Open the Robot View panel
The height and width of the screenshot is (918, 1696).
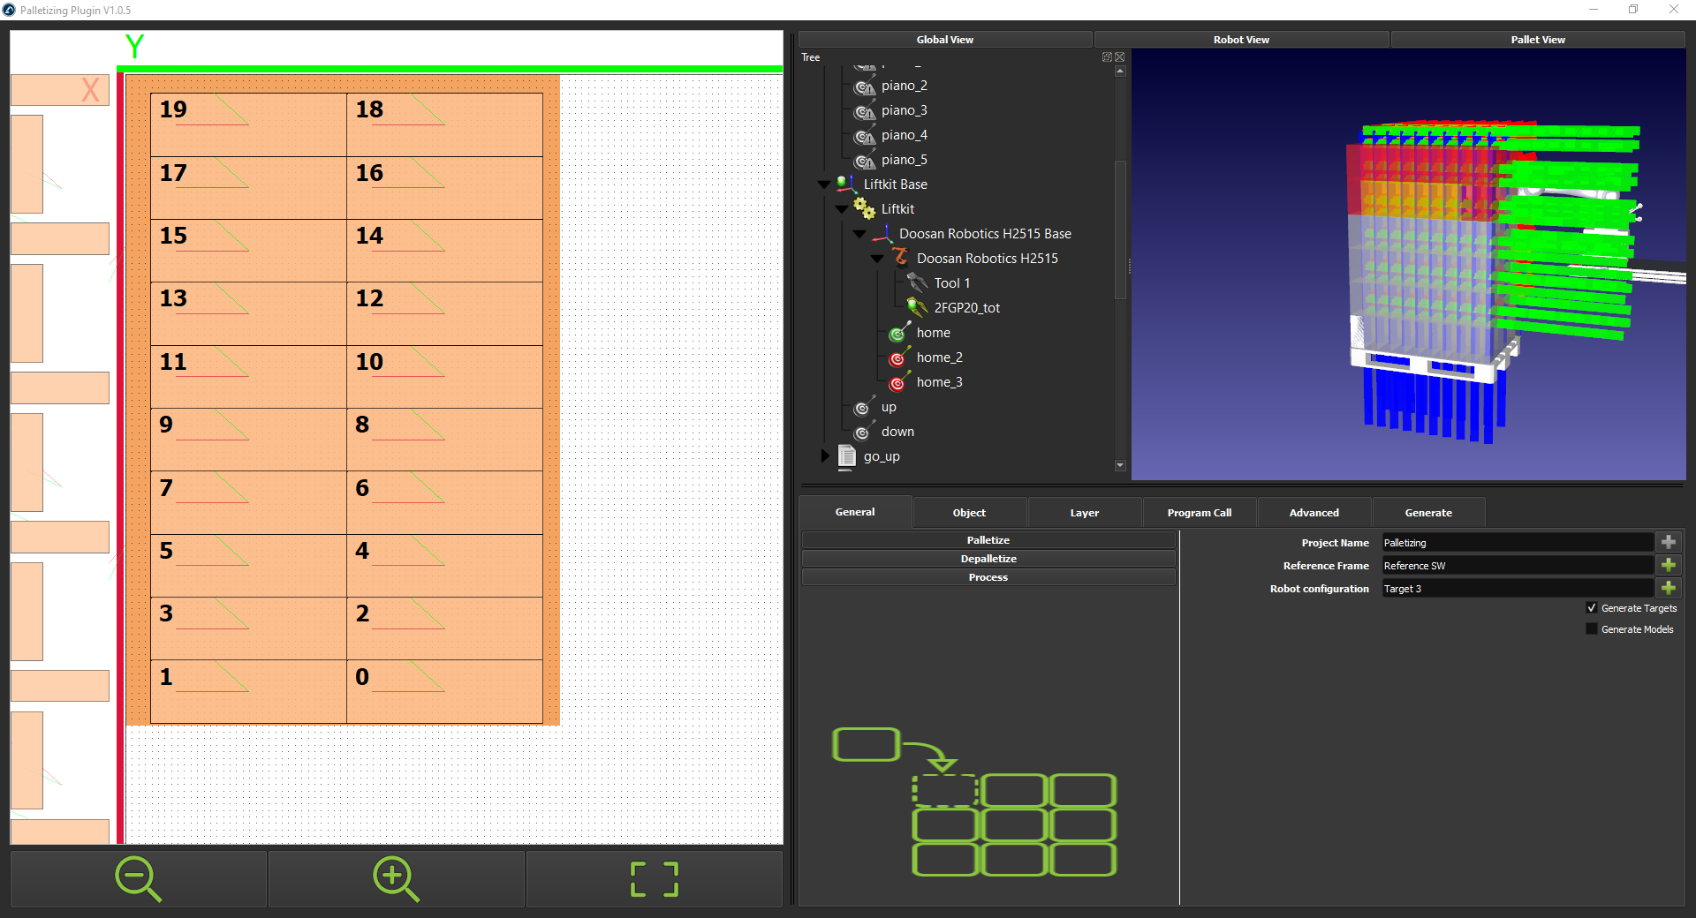click(1240, 40)
